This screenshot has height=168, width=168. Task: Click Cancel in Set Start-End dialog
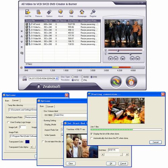(x=123, y=164)
